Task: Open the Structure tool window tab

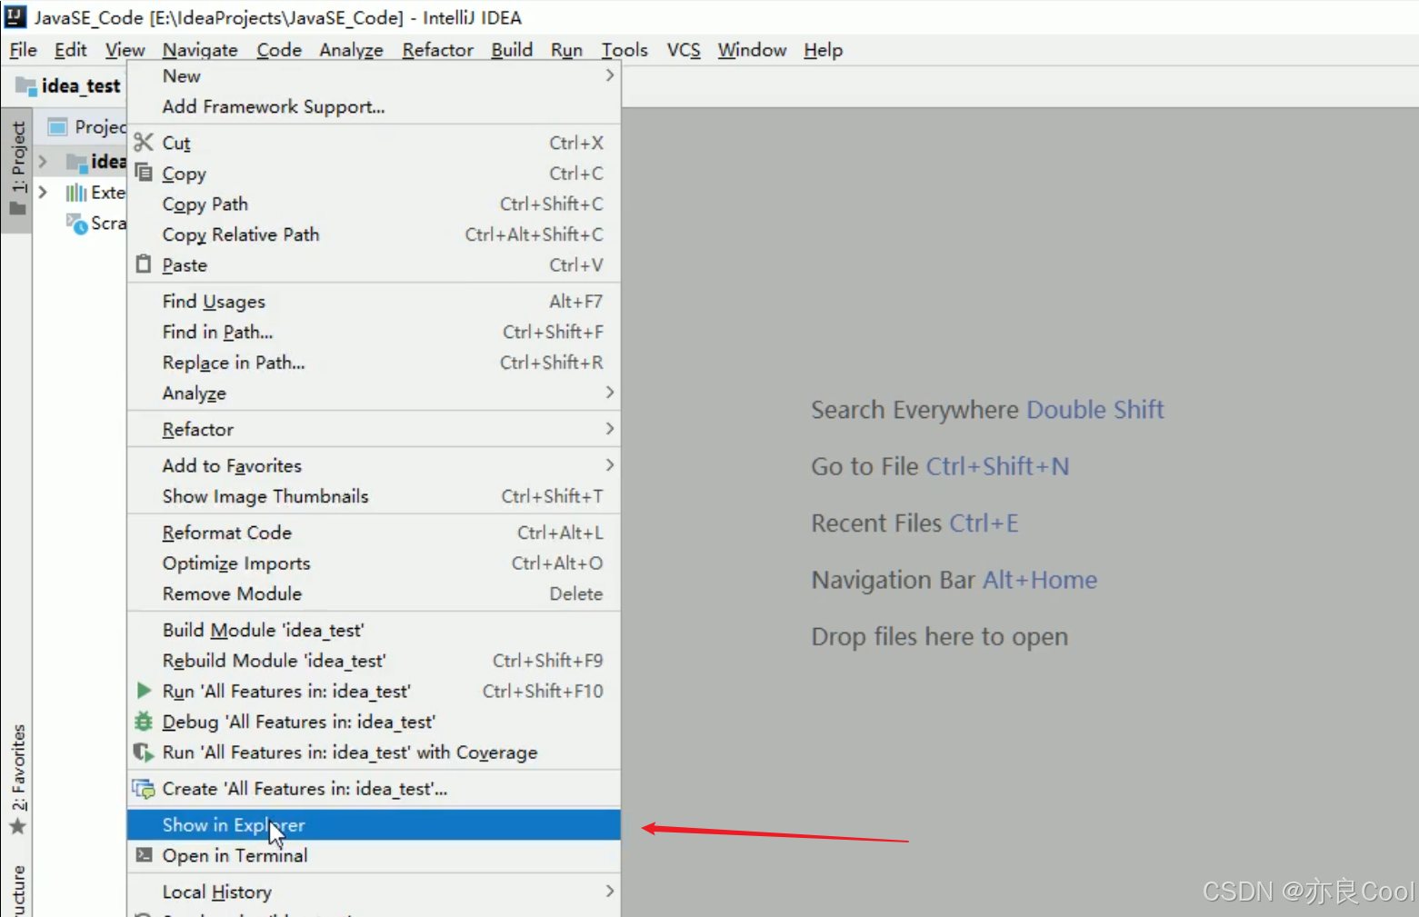Action: point(17,891)
